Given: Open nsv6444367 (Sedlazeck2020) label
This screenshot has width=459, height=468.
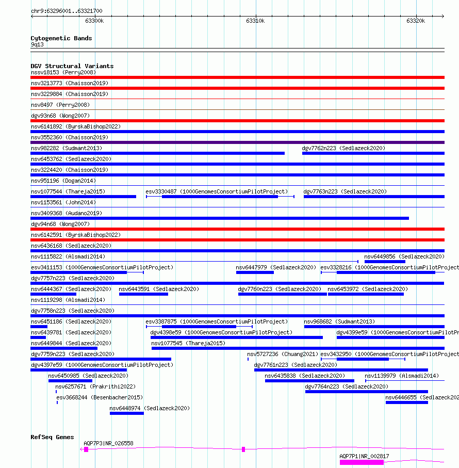Looking at the screenshot, I should tap(71, 289).
